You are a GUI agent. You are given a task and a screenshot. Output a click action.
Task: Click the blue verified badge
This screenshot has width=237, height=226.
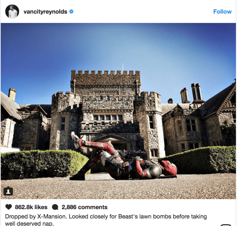point(71,12)
